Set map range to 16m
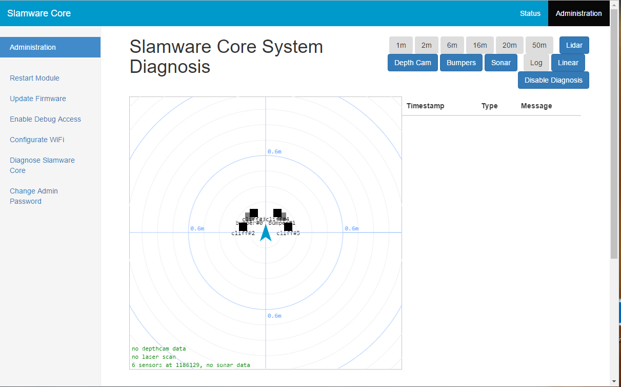This screenshot has height=387, width=621. pyautogui.click(x=480, y=45)
